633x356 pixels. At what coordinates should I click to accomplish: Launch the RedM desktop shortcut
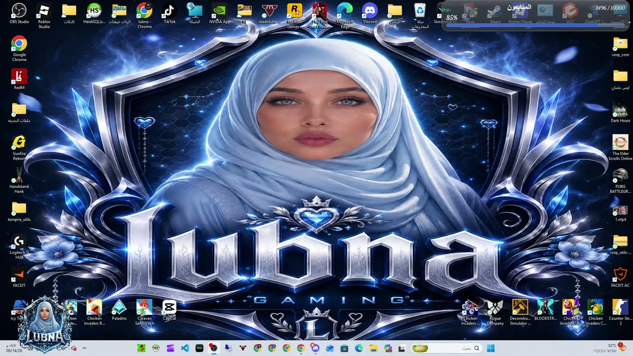click(x=19, y=79)
